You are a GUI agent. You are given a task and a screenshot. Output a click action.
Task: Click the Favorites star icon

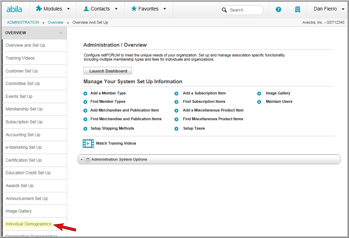tap(134, 8)
